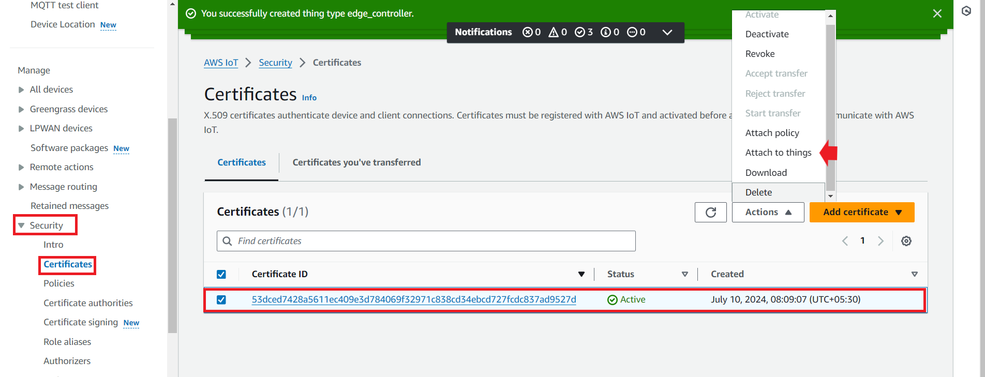Viewport: 985px width, 377px height.
Task: Click the error notifications count icon
Action: tap(528, 32)
